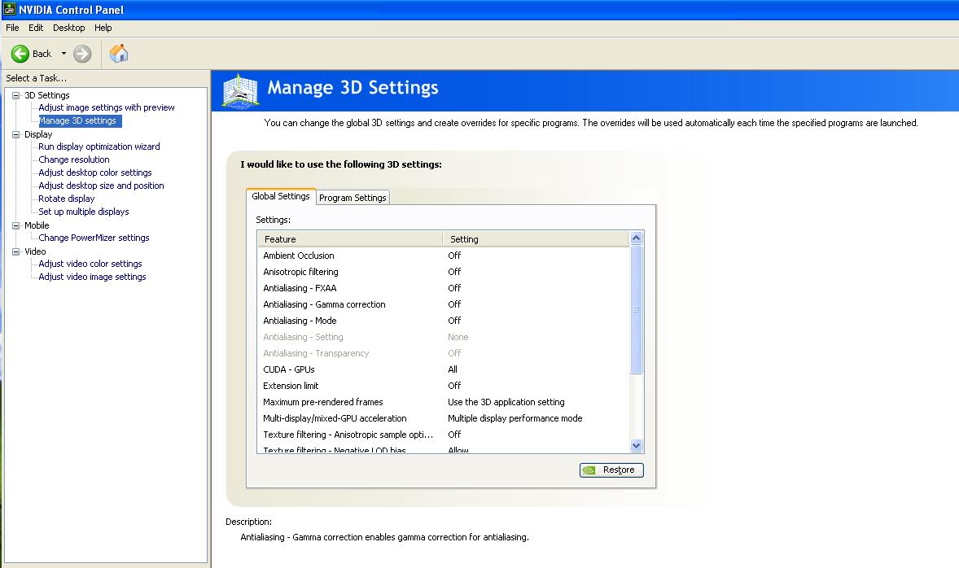Screen dimensions: 959x568
Task: Select Multi-display/mixed-GPU acceleration feature row
Action: 444,419
